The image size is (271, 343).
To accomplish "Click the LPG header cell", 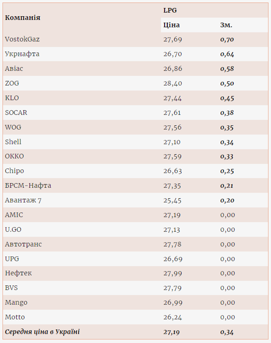I will pyautogui.click(x=170, y=11).
